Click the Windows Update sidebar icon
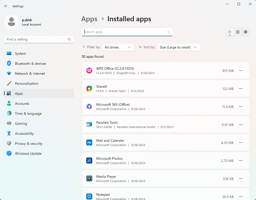This screenshot has height=200, width=256. (x=9, y=153)
